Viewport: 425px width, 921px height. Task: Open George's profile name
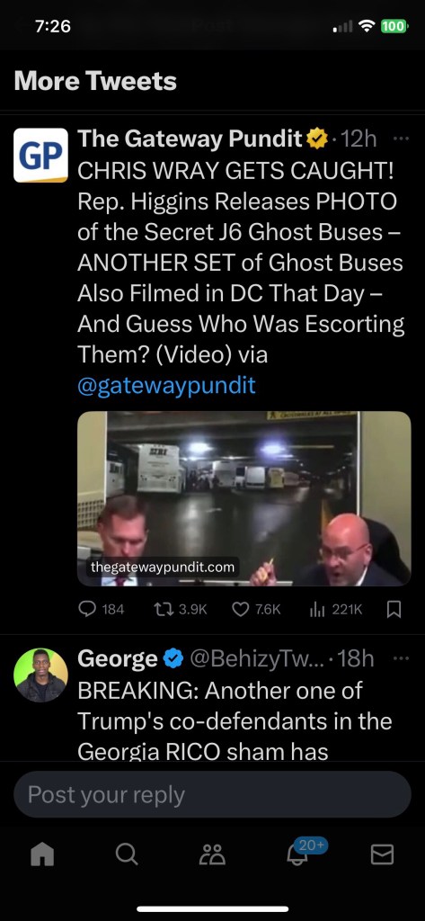[118, 658]
